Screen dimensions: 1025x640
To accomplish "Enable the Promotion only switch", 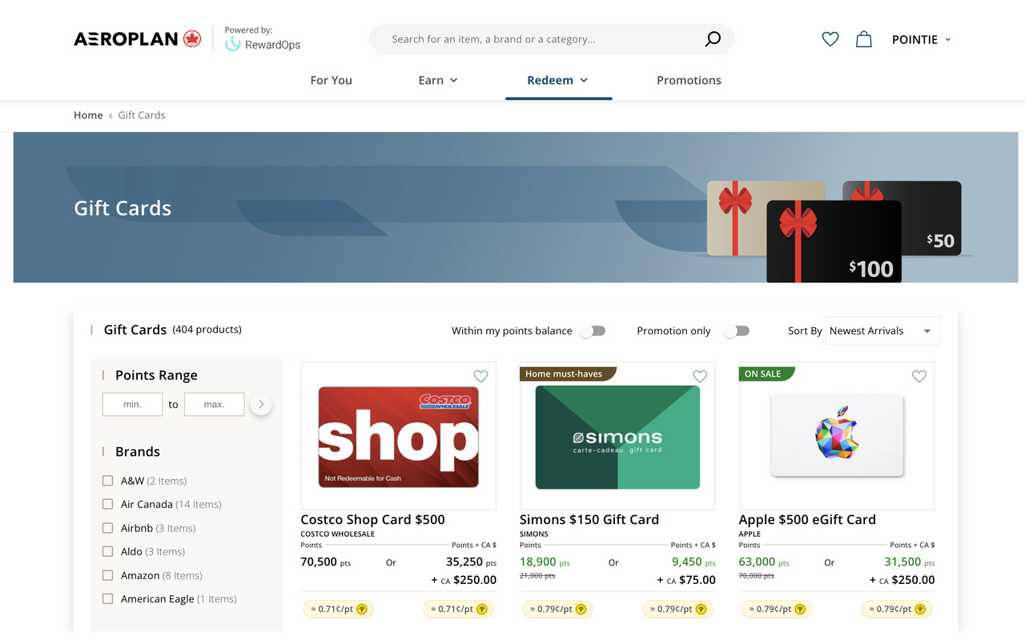I will [737, 331].
